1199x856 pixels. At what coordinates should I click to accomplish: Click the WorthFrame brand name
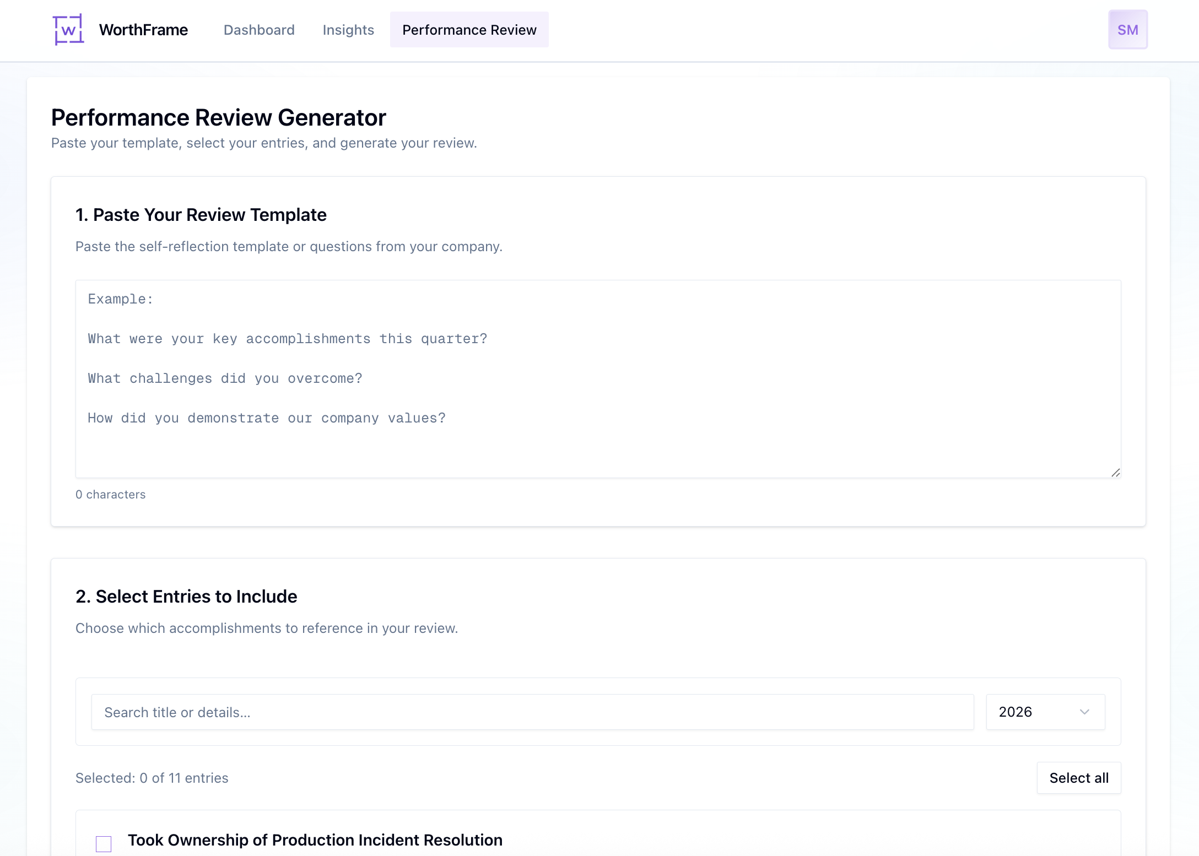143,30
